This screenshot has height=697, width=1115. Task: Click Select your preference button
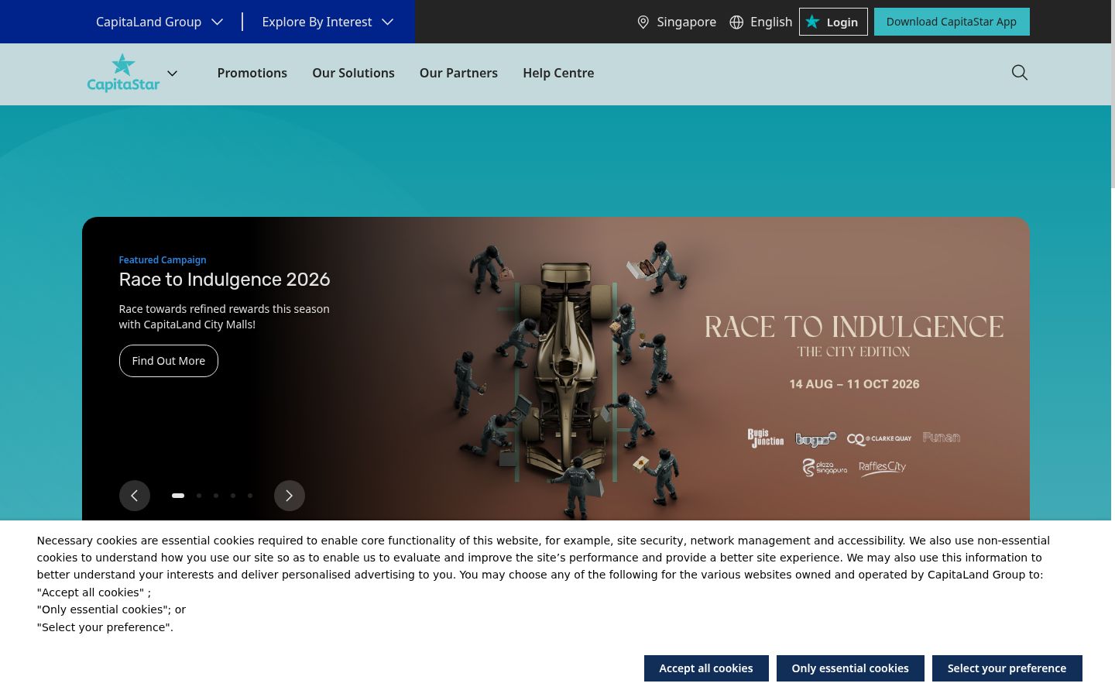[1007, 668]
